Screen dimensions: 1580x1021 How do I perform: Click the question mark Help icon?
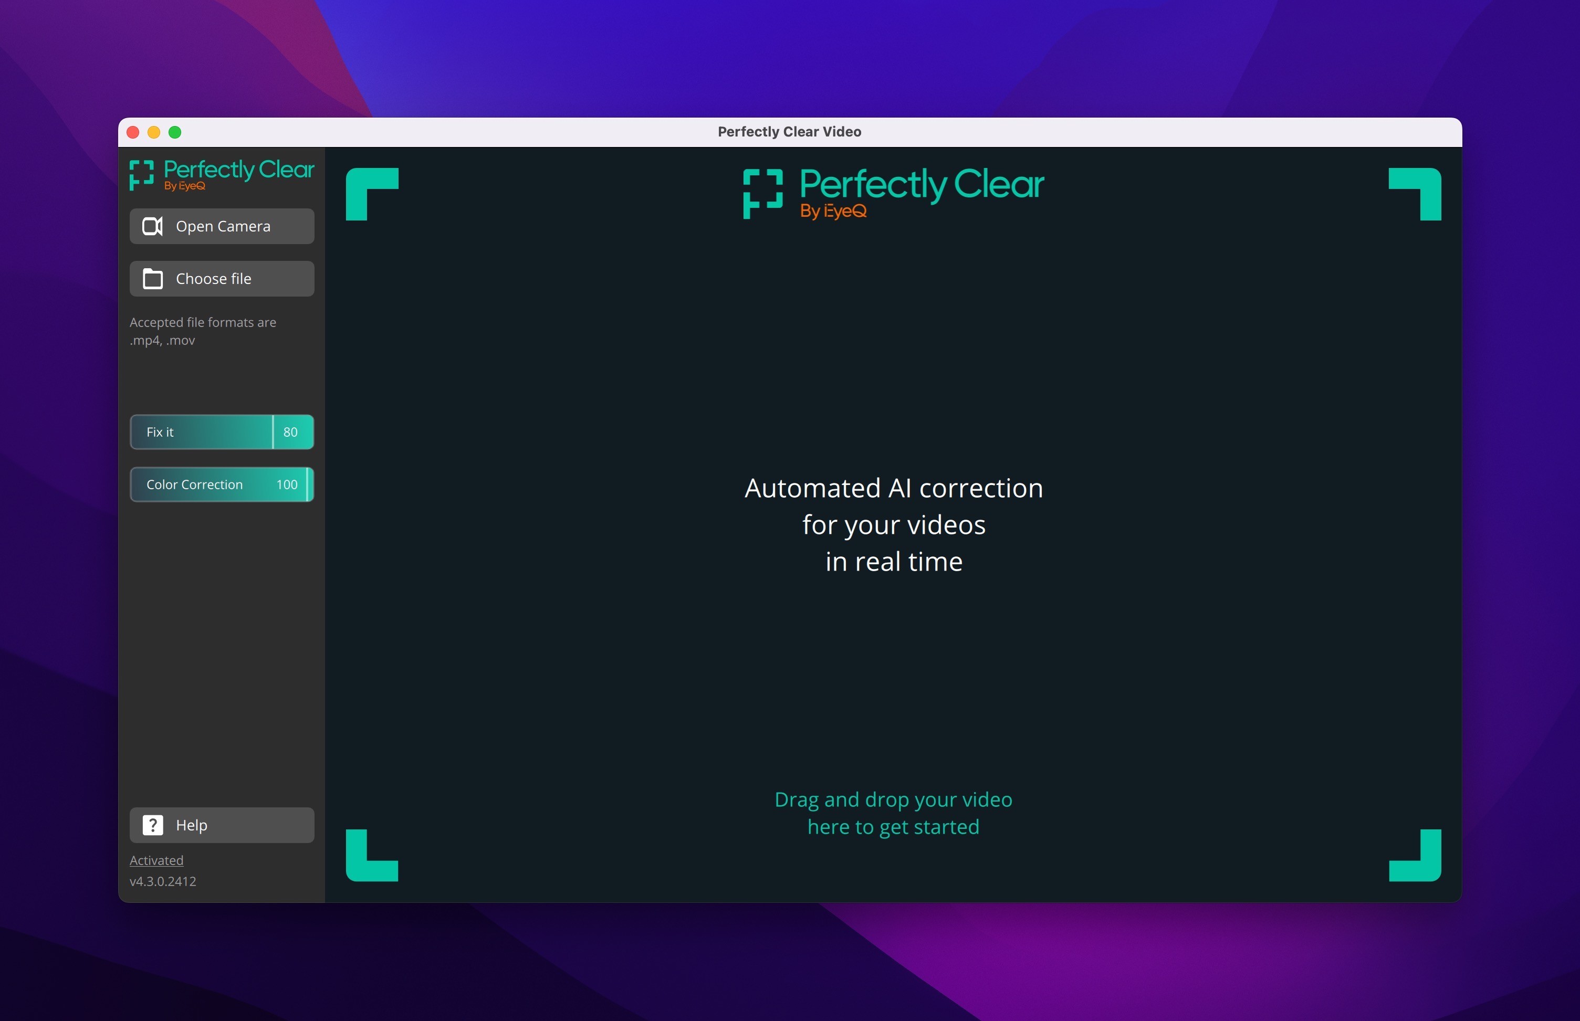(x=152, y=825)
